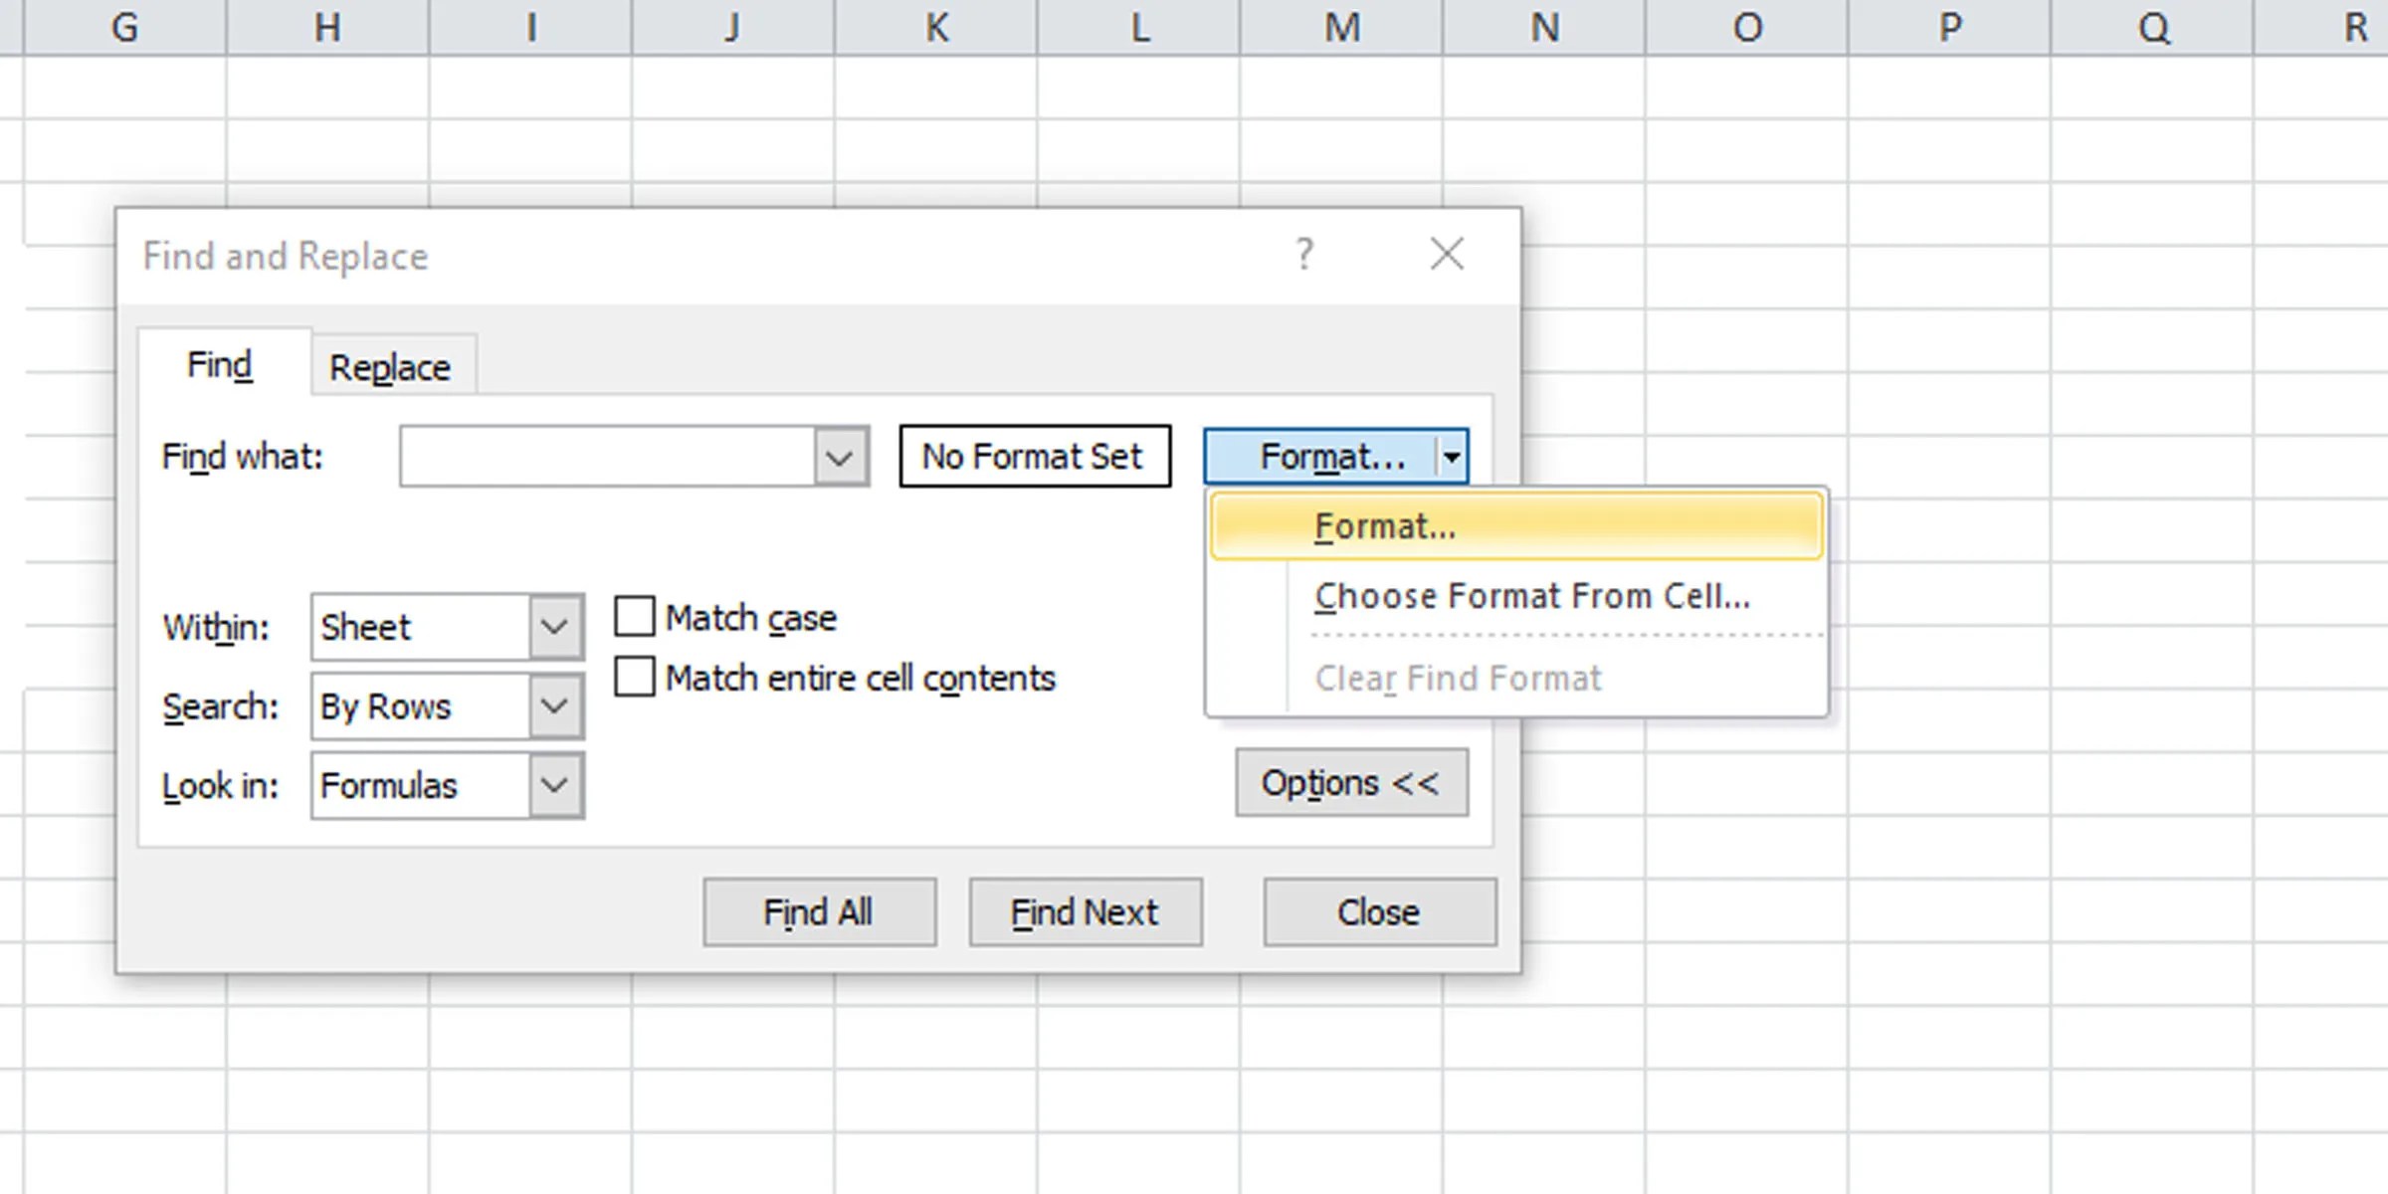Open the Look in dropdown showing Formulas

pos(554,785)
